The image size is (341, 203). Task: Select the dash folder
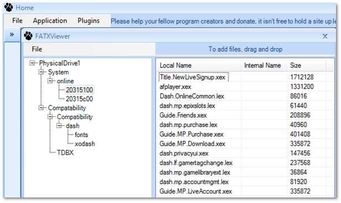[x=73, y=126]
